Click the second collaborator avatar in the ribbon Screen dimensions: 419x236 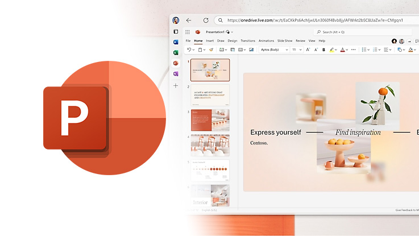[401, 41]
